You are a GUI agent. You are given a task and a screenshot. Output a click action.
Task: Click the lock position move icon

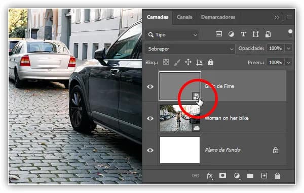pyautogui.click(x=188, y=62)
